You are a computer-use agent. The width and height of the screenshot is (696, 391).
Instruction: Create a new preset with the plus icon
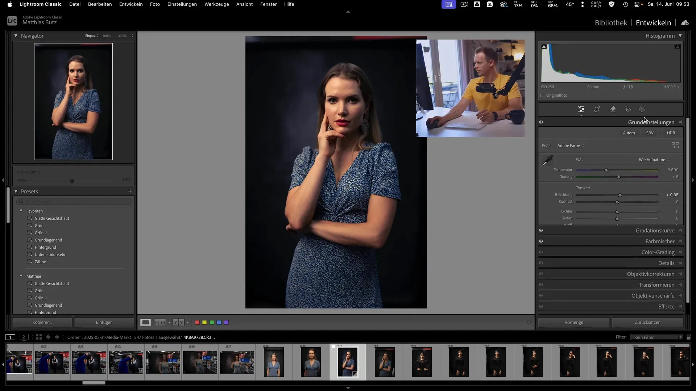point(131,191)
